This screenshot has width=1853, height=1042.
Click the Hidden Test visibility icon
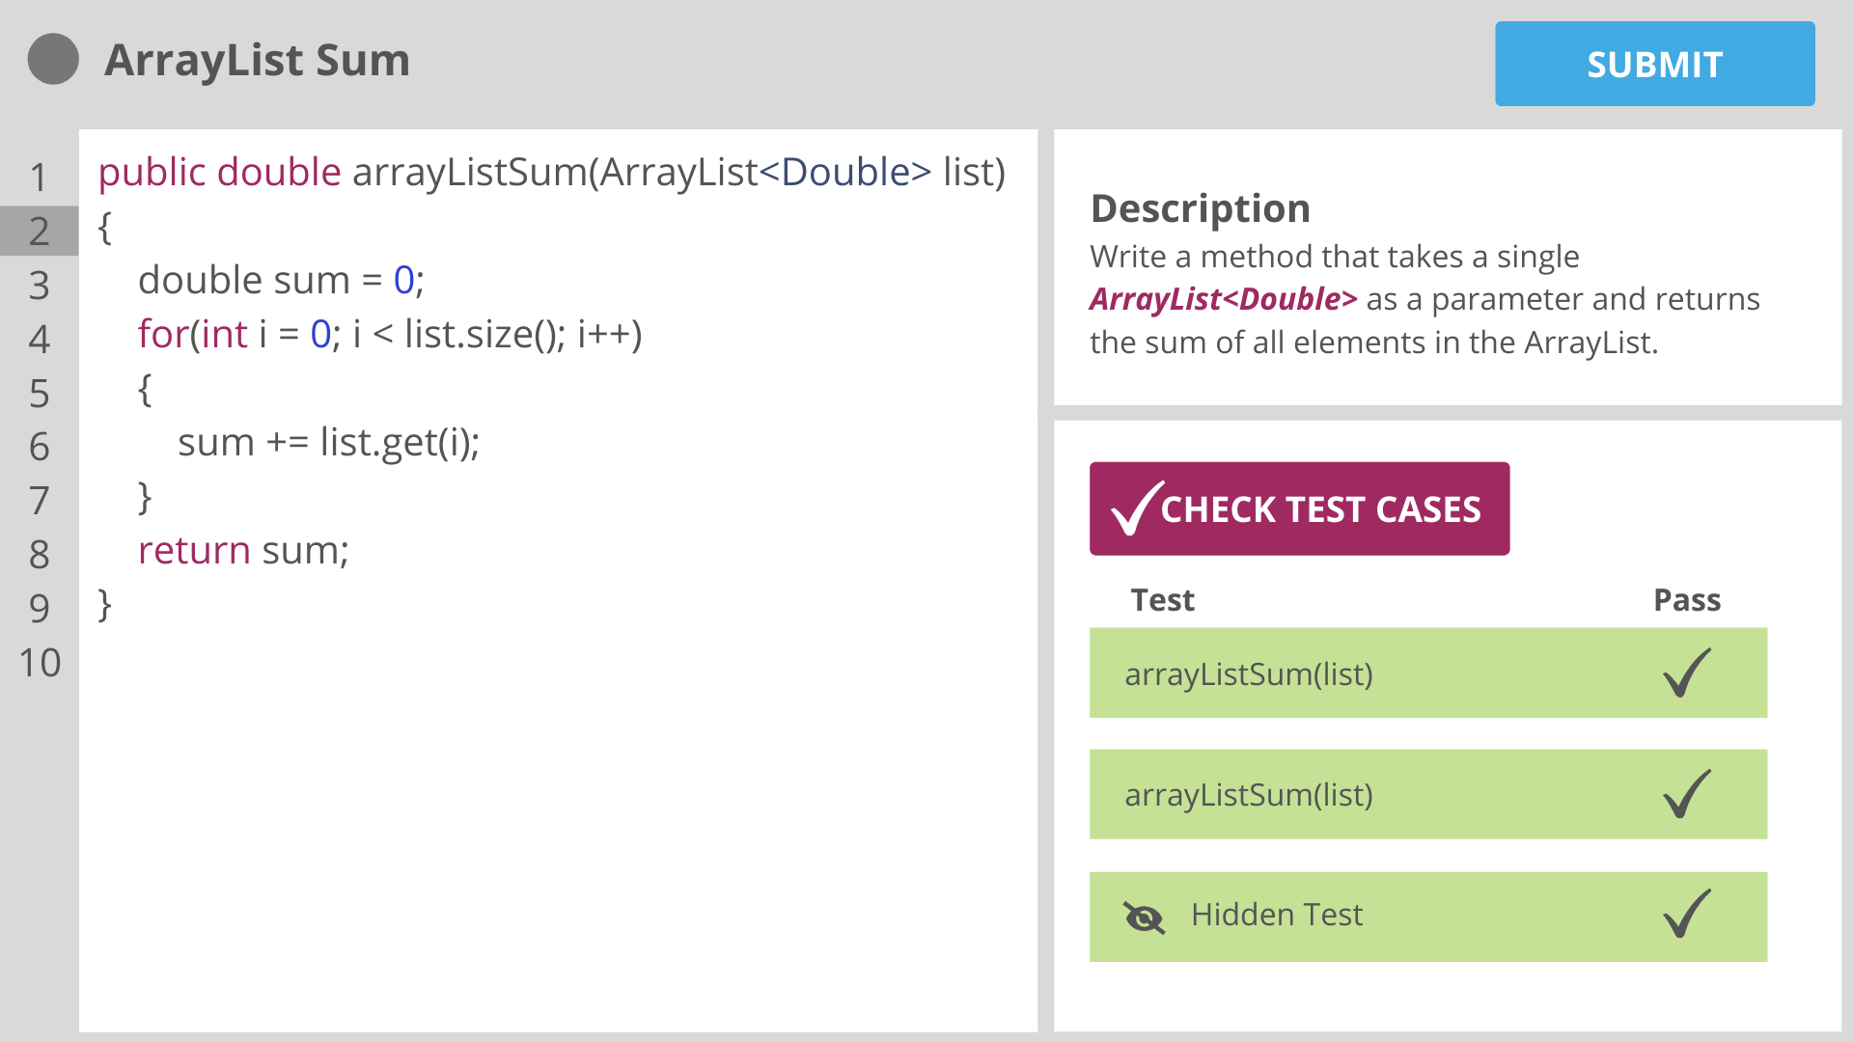1142,916
